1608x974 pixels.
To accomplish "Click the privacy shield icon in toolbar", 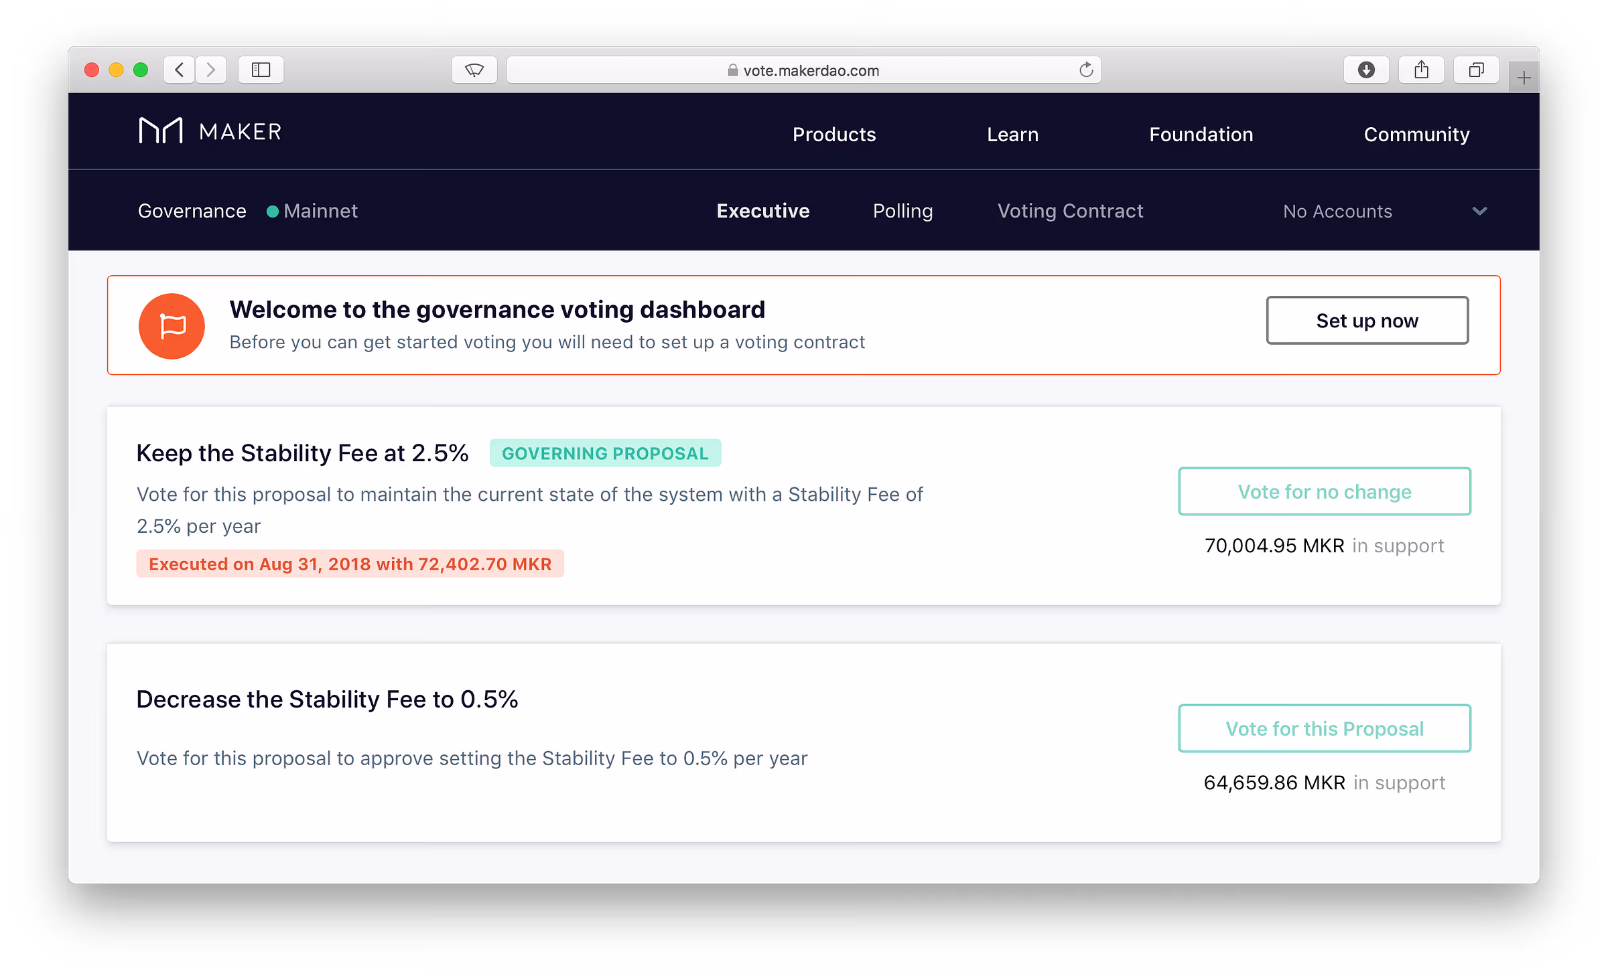I will tap(474, 70).
